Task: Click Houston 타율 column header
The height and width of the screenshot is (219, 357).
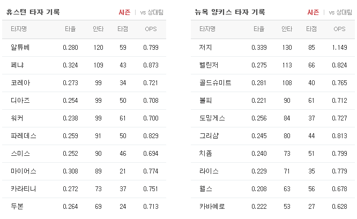Action: [x=70, y=29]
